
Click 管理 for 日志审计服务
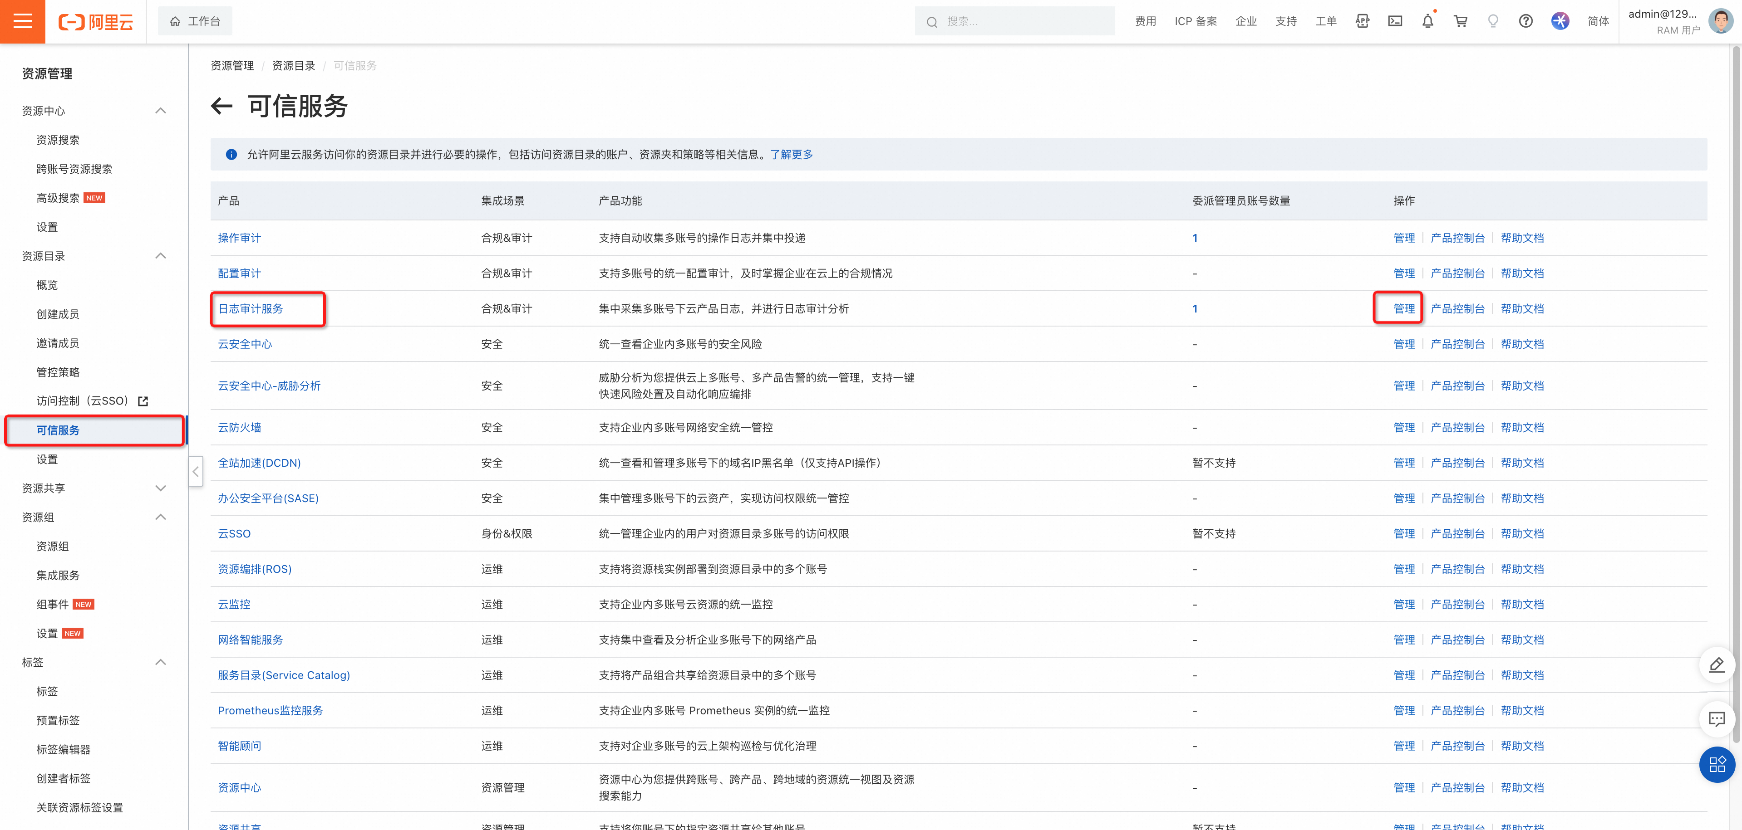1404,309
